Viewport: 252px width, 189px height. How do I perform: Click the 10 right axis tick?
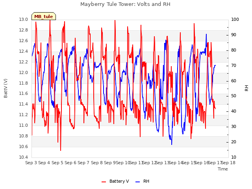[x=233, y=157]
